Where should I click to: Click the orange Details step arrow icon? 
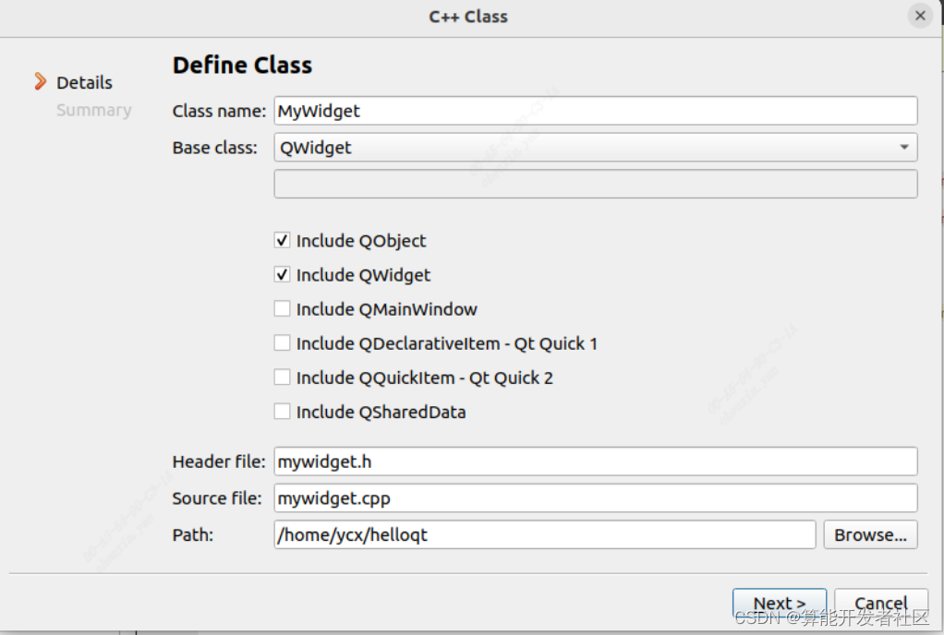coord(40,82)
